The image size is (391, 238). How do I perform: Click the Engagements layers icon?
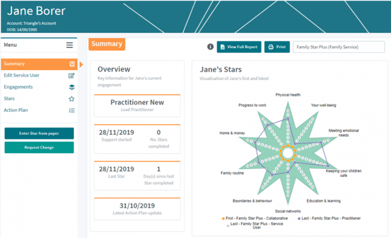pyautogui.click(x=72, y=87)
